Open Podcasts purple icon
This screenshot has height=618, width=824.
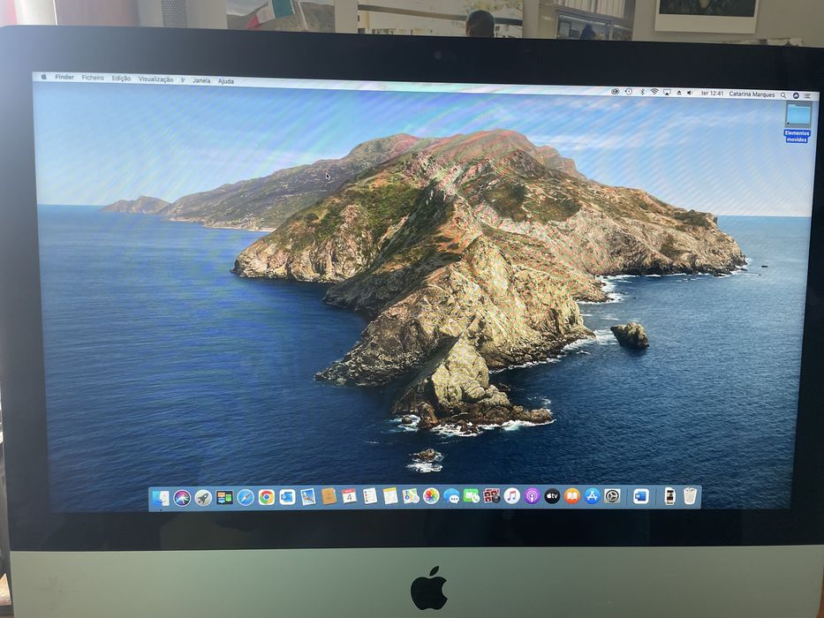[x=532, y=496]
